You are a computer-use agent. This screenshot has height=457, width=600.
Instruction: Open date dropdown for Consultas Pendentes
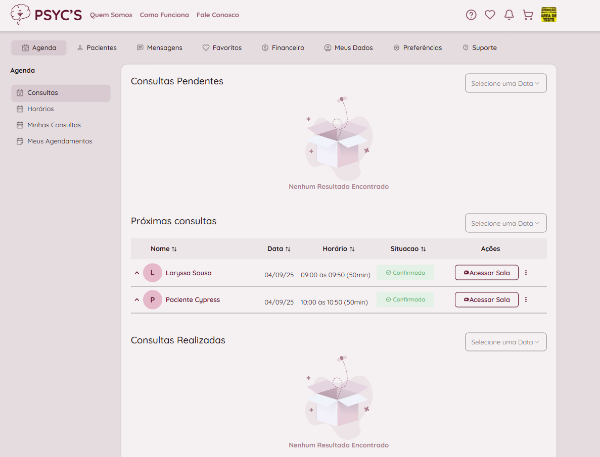click(x=505, y=83)
